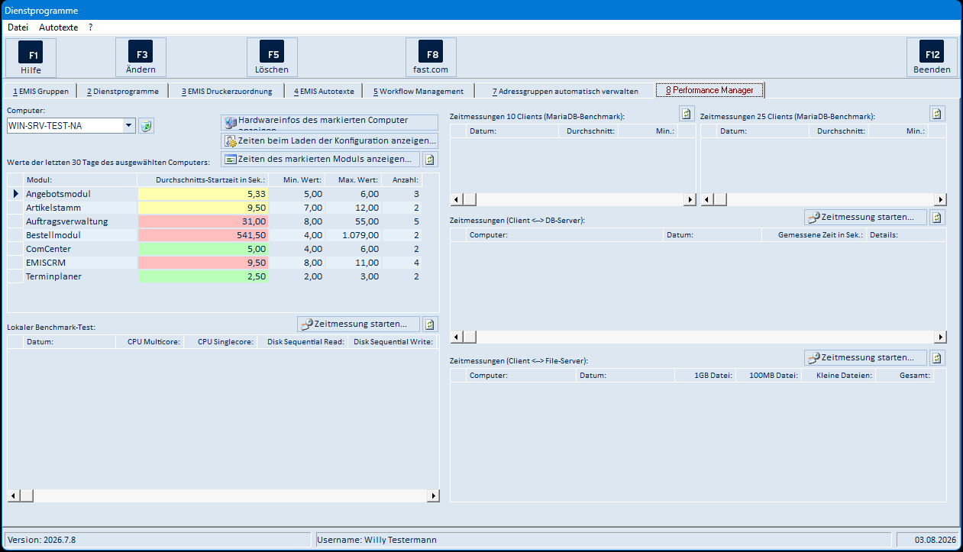Click the F5 Löschen toolbar button
The height and width of the screenshot is (552, 963).
(x=272, y=58)
